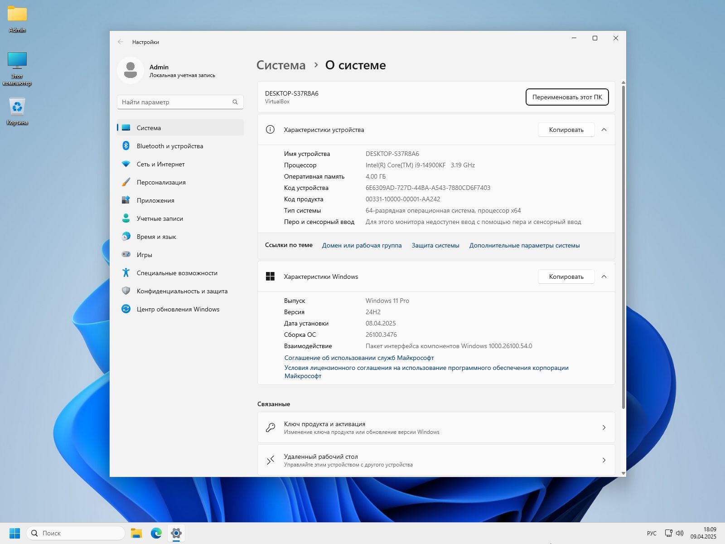Select the device ID beginning 6E6309AD

click(428, 188)
